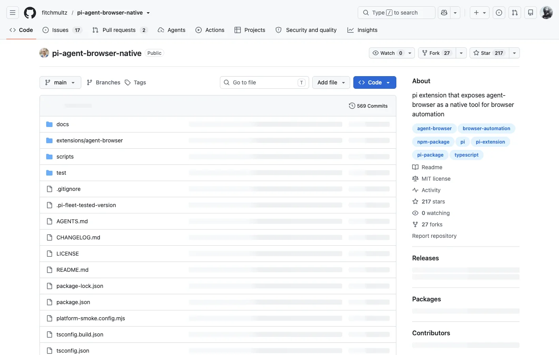This screenshot has height=355, width=559.
Task: Open the Actions tab
Action: 210,30
